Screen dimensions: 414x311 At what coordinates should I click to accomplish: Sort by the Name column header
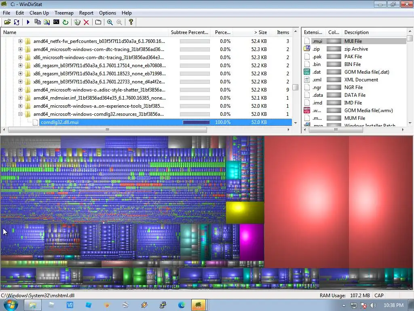point(84,32)
